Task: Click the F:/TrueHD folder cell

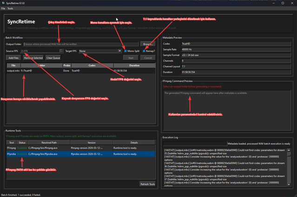Action: pos(42,70)
